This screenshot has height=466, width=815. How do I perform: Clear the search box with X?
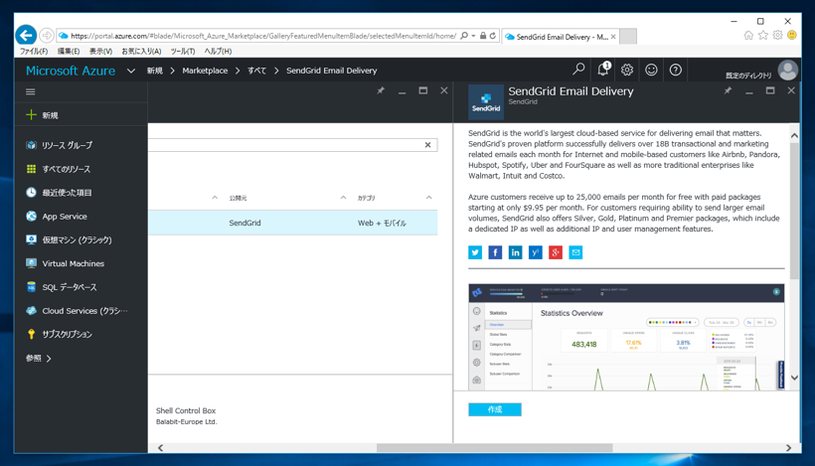(x=427, y=145)
